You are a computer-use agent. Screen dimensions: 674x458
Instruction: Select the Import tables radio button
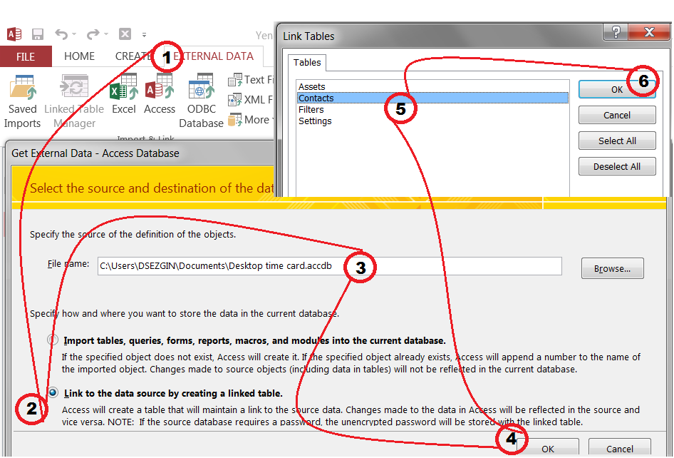pos(53,340)
